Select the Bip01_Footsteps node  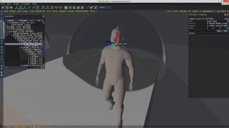click(x=28, y=33)
